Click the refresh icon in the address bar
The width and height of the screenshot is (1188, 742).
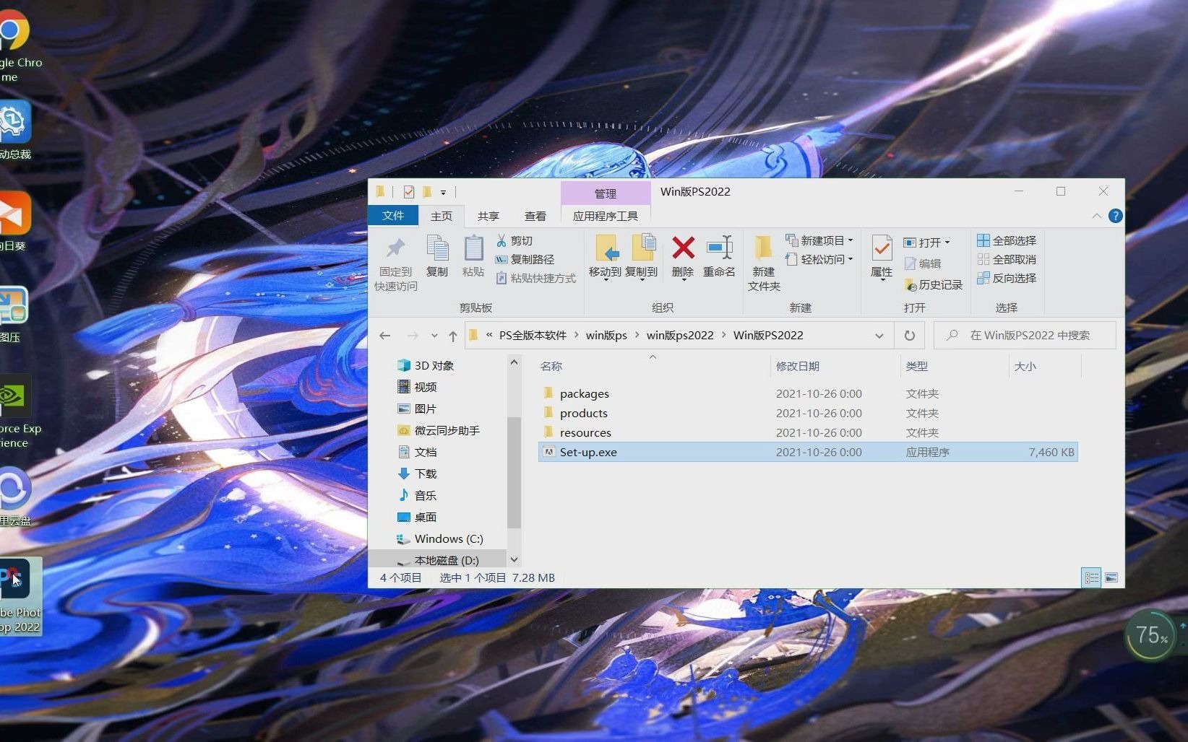tap(909, 335)
